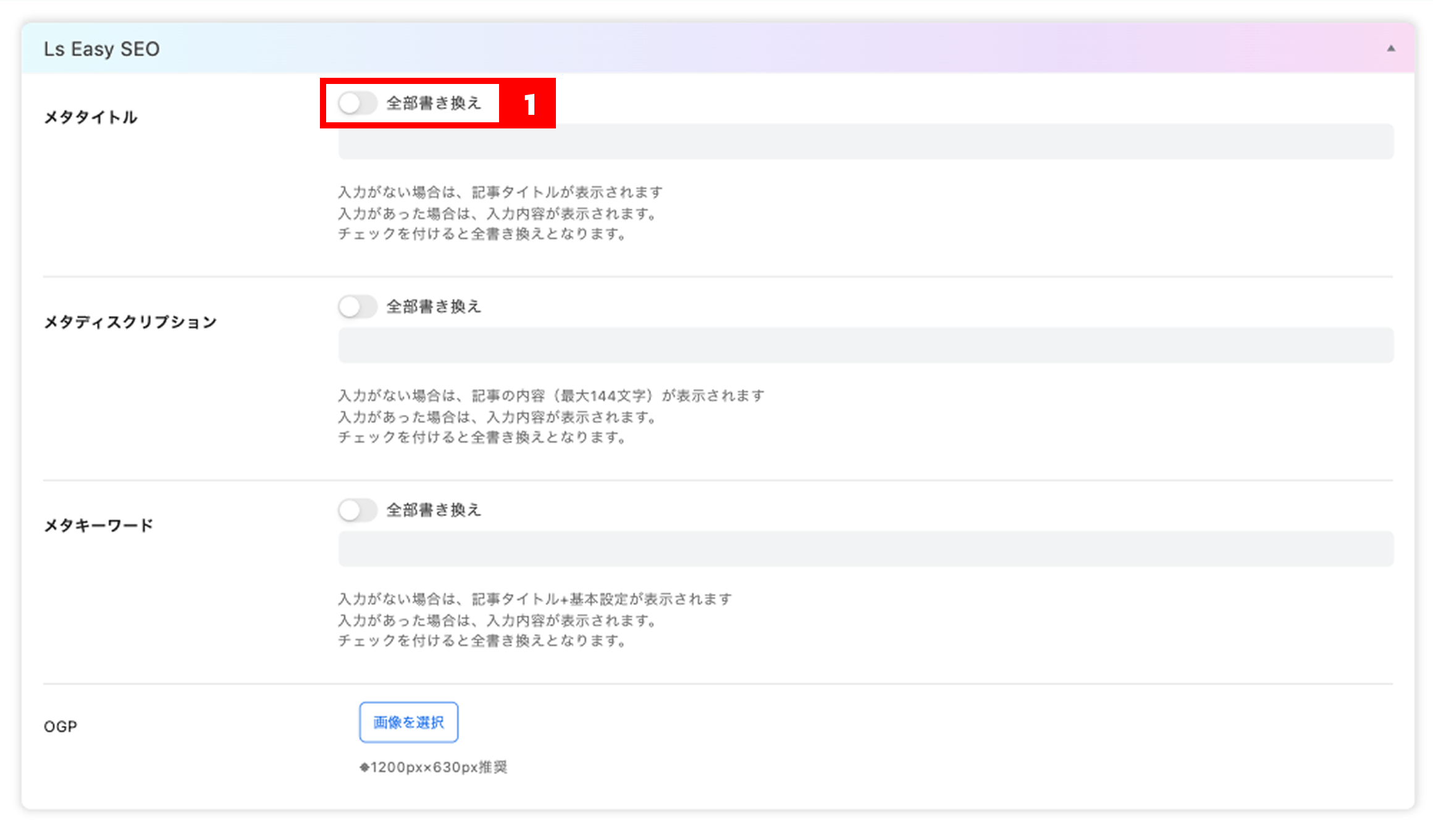
Task: Turn on the メタキーワード 全部書き換え switch
Action: [x=358, y=510]
